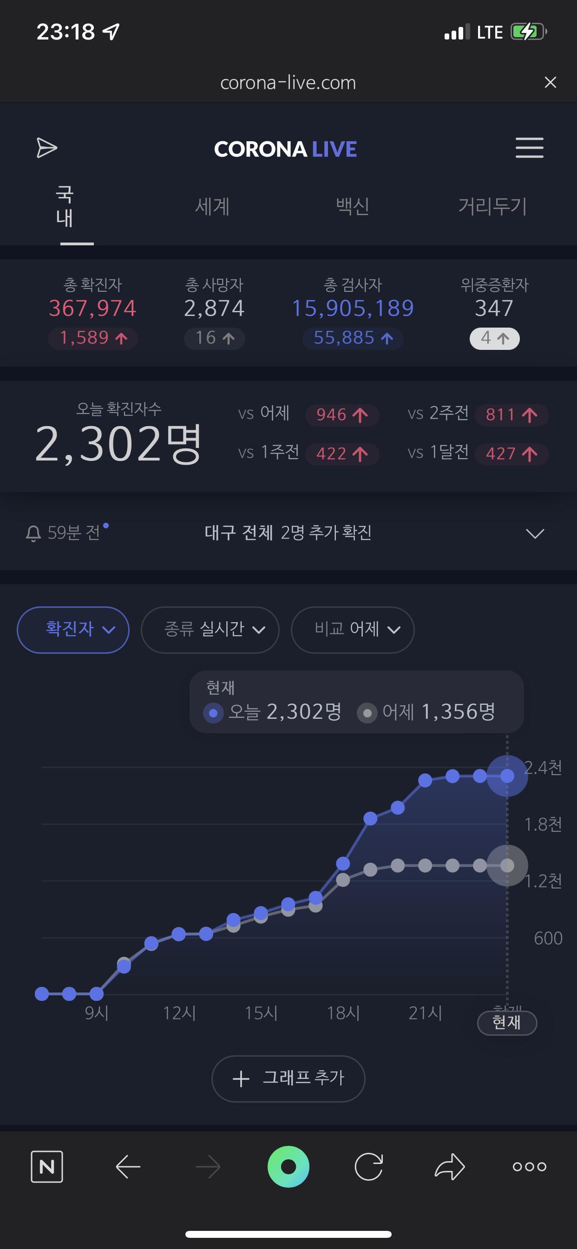The height and width of the screenshot is (1249, 577).
Task: Switch to the 세계 tab
Action: pos(212,206)
